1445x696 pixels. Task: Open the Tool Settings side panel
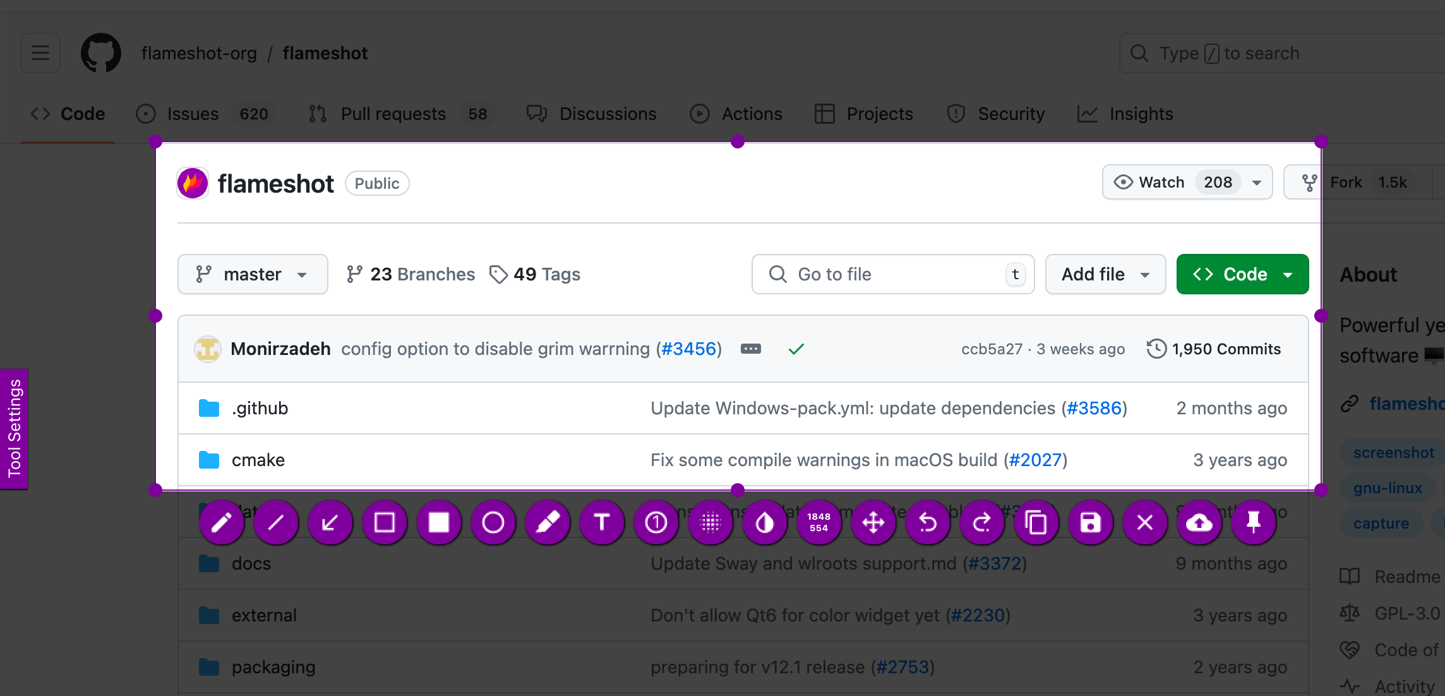point(14,428)
